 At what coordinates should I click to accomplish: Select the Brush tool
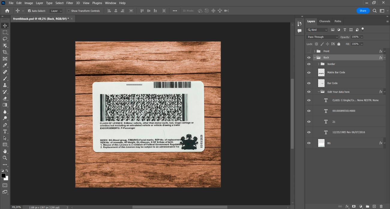tap(5, 79)
